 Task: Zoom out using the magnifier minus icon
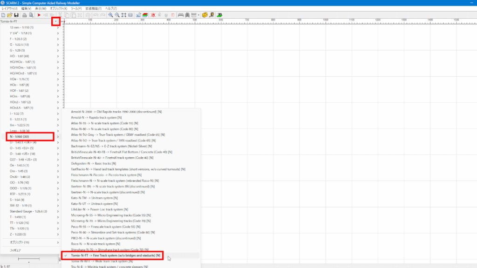click(117, 15)
